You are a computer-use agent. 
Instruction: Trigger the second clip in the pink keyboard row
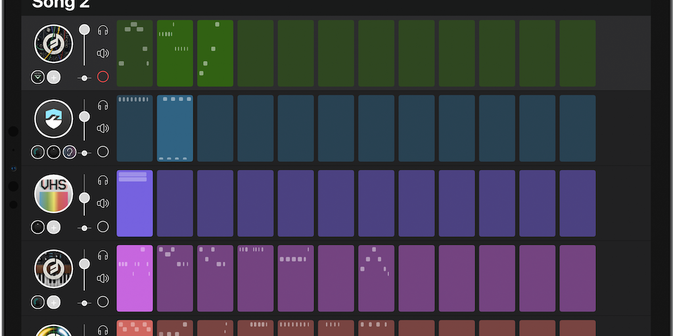click(175, 278)
